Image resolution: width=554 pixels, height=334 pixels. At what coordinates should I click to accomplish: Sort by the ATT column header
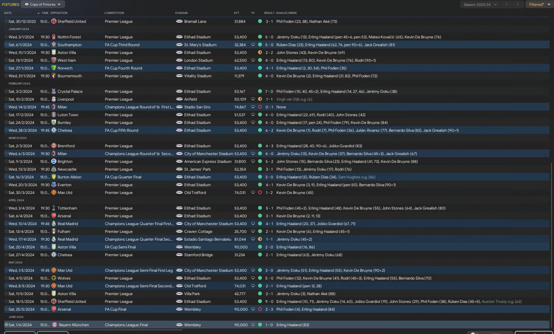click(236, 13)
